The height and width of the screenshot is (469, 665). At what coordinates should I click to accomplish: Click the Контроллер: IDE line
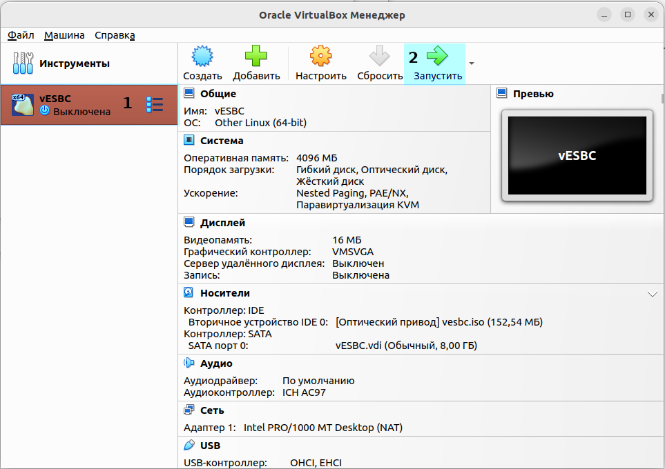pos(224,310)
